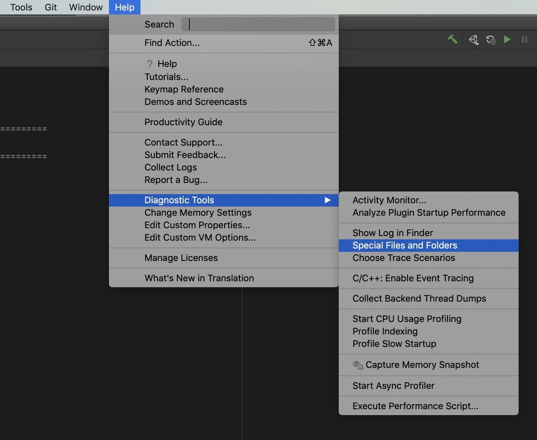This screenshot has width=537, height=440.
Task: Open the Window menu in the menu bar
Action: tap(86, 7)
